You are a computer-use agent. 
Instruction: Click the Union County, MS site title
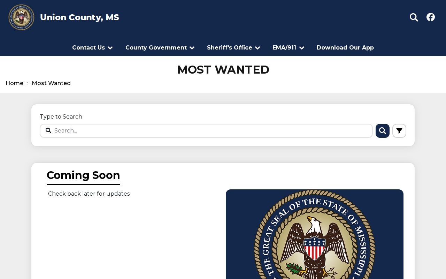pyautogui.click(x=79, y=17)
